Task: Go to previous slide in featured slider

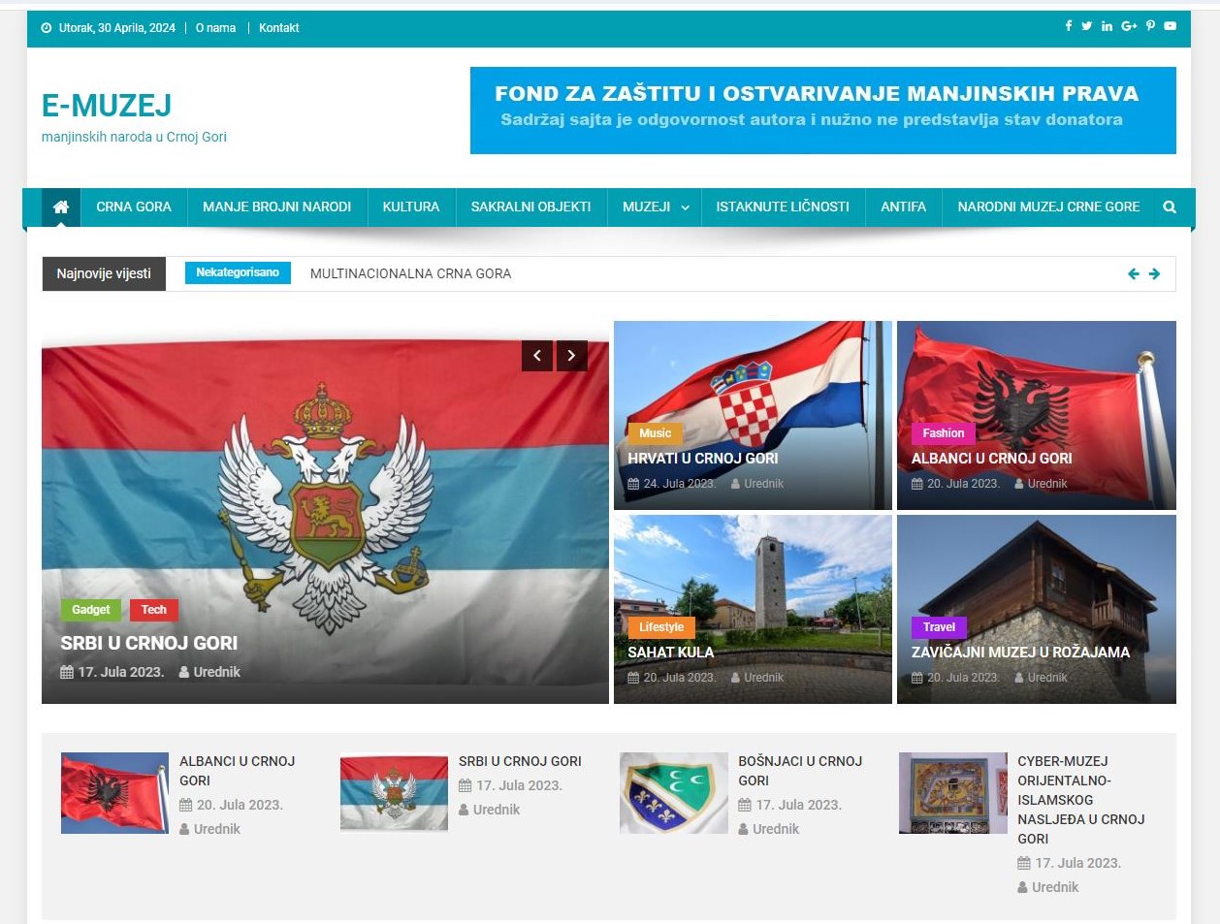Action: click(x=537, y=356)
